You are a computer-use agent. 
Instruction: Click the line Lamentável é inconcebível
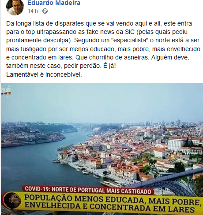click(44, 74)
